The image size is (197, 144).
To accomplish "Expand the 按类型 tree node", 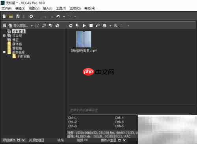I will (x=4, y=36).
